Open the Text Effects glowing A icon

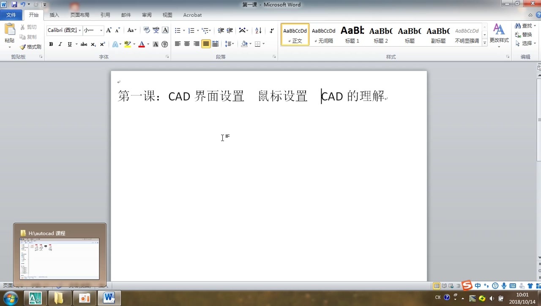115,44
